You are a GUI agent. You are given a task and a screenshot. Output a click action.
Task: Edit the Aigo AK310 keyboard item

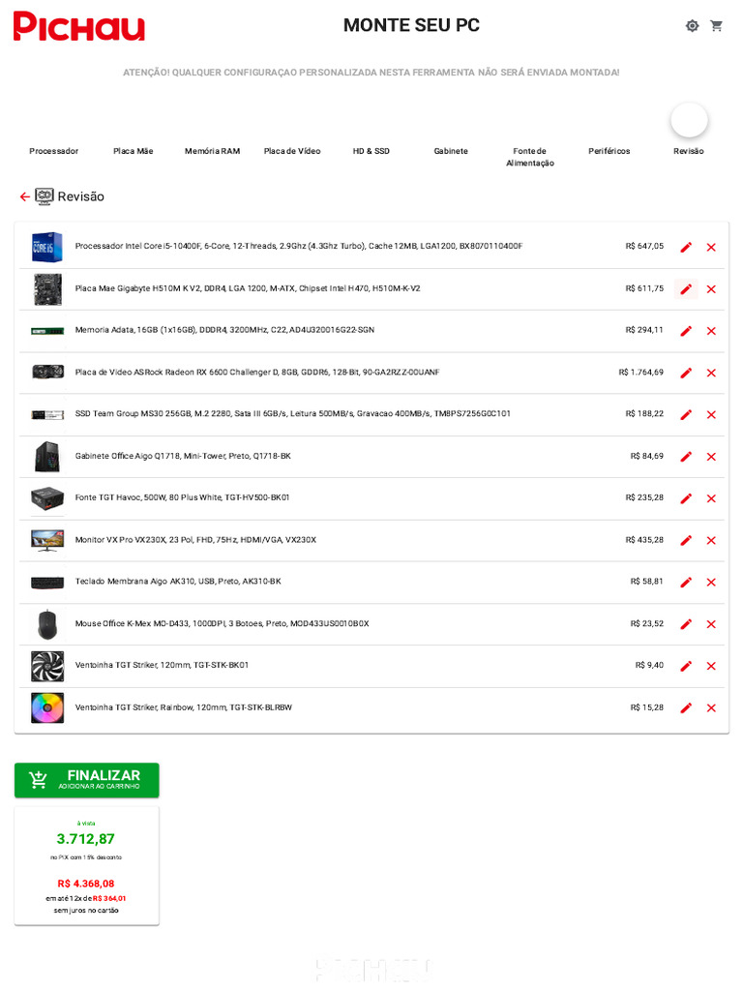(686, 582)
